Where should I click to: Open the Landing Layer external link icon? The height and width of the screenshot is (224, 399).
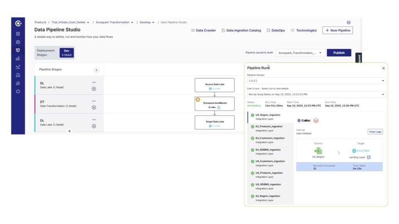(369, 157)
